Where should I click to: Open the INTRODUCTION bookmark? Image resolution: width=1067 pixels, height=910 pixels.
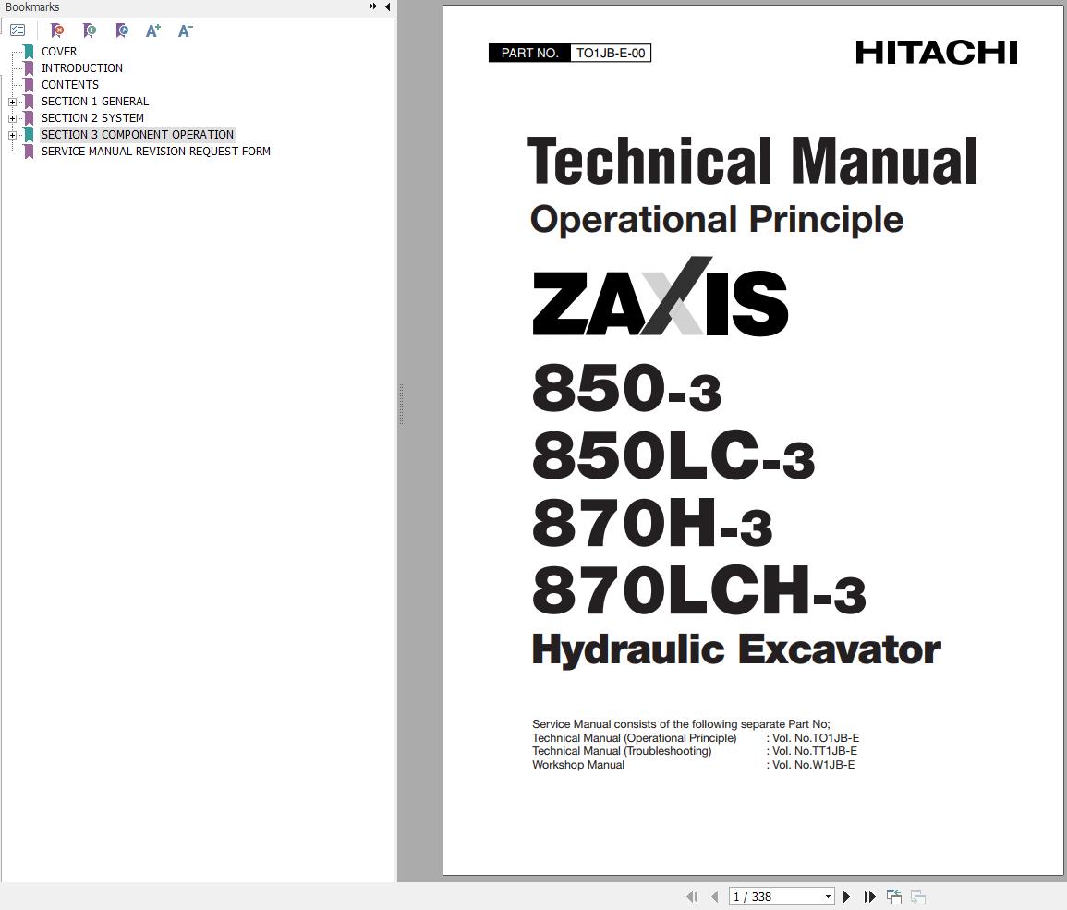[81, 68]
